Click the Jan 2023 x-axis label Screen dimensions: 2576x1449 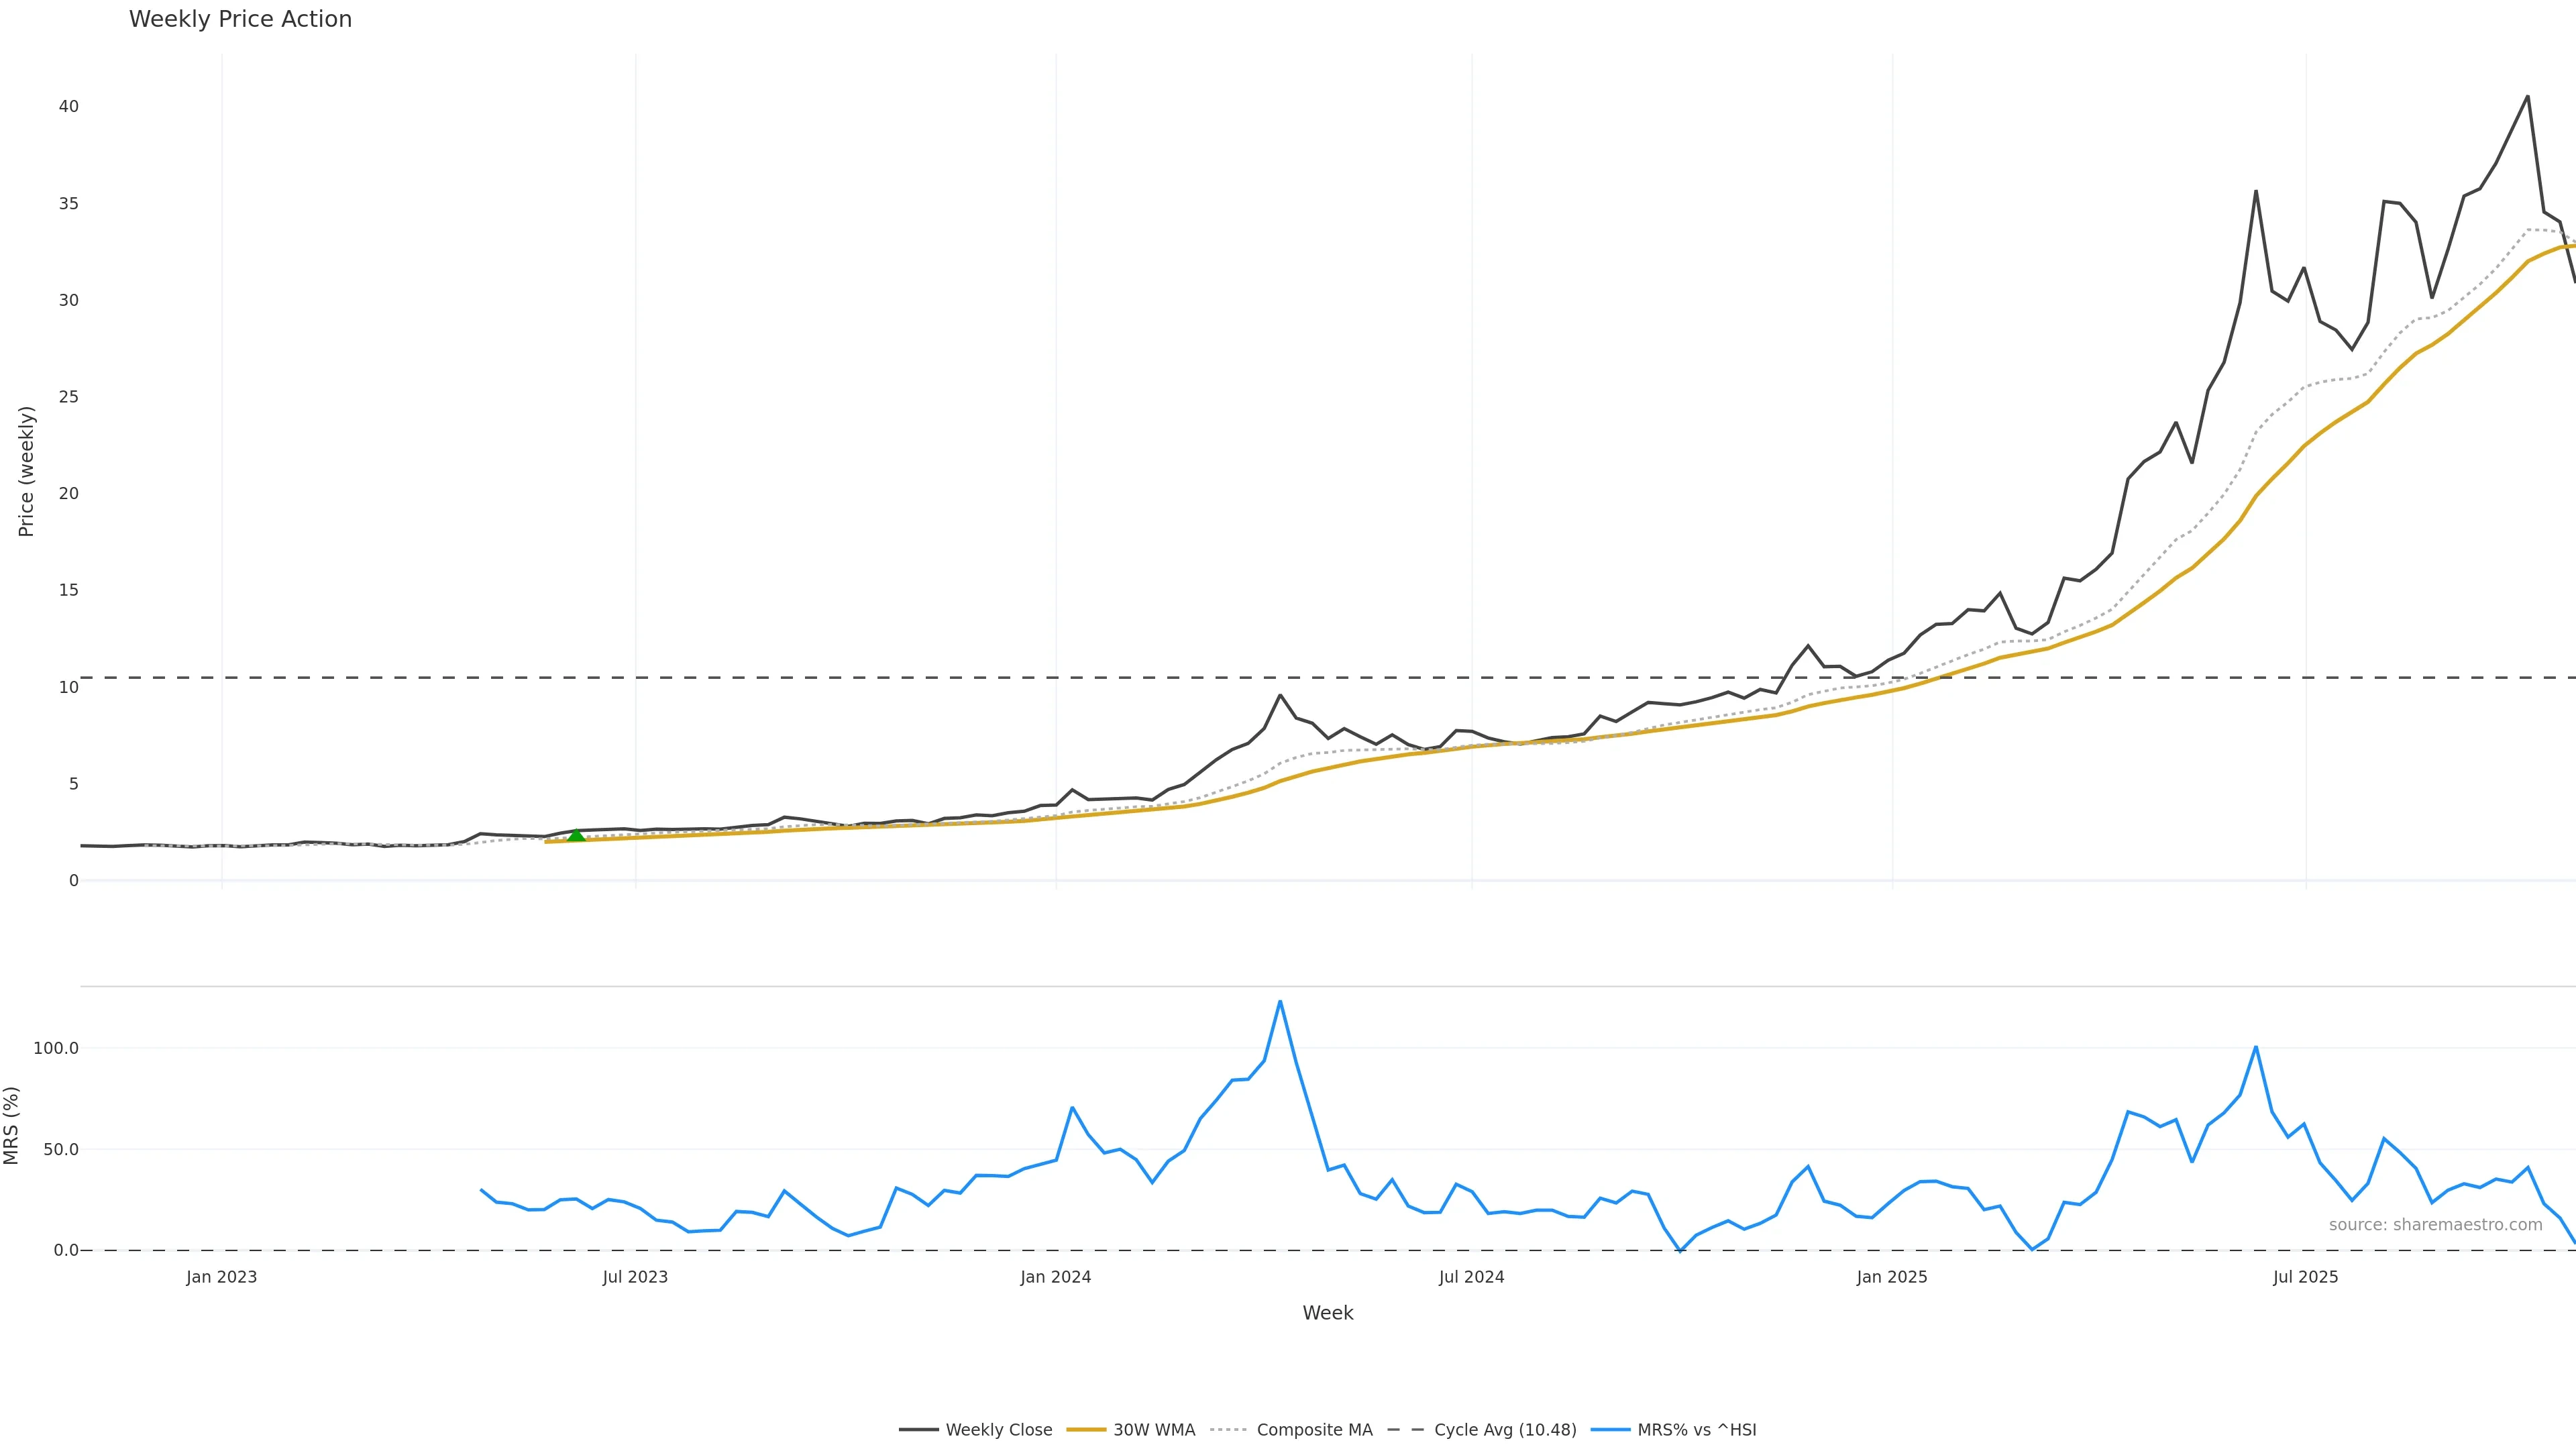point(221,1277)
